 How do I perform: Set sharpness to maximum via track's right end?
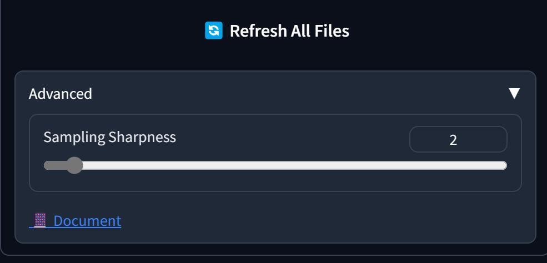[x=504, y=165]
